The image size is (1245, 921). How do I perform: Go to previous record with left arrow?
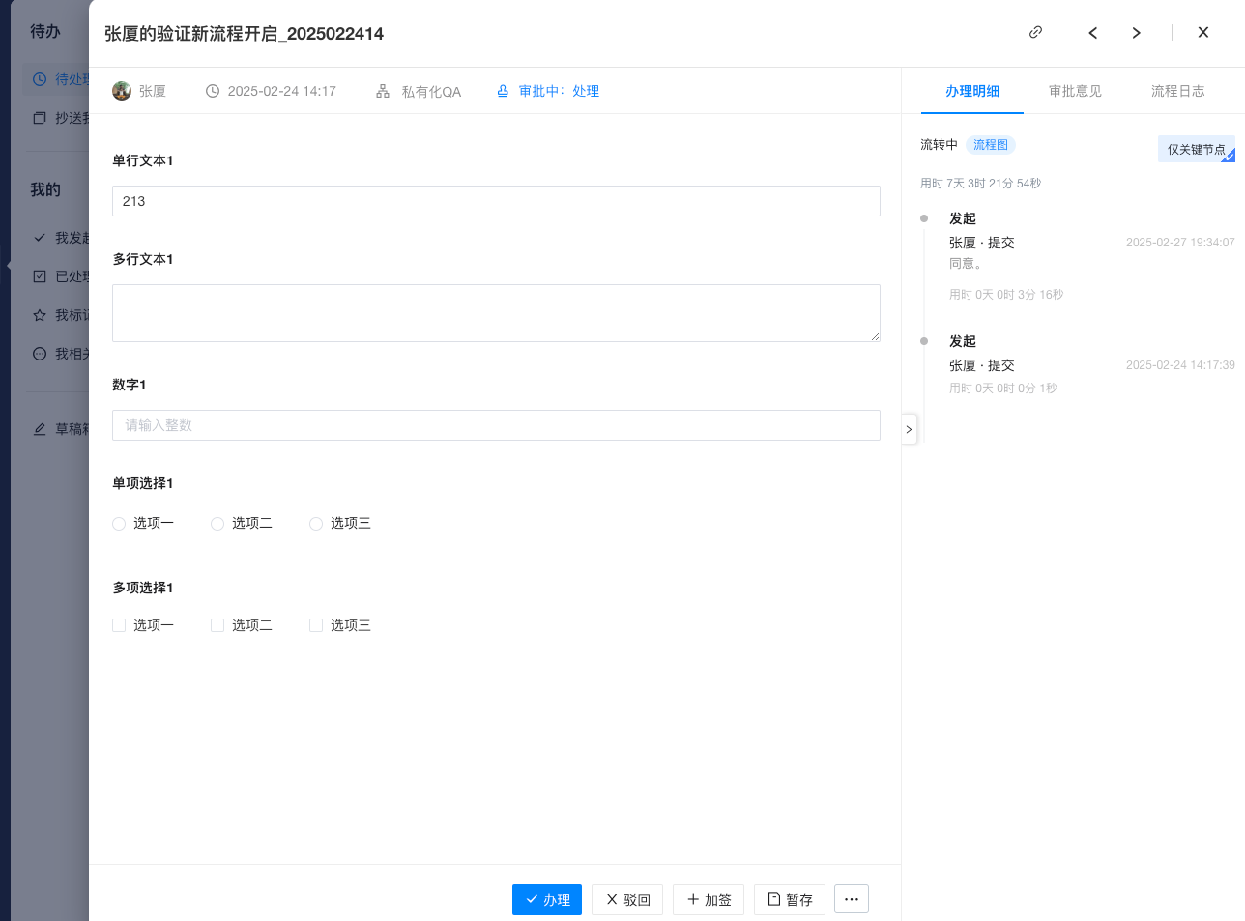point(1092,33)
